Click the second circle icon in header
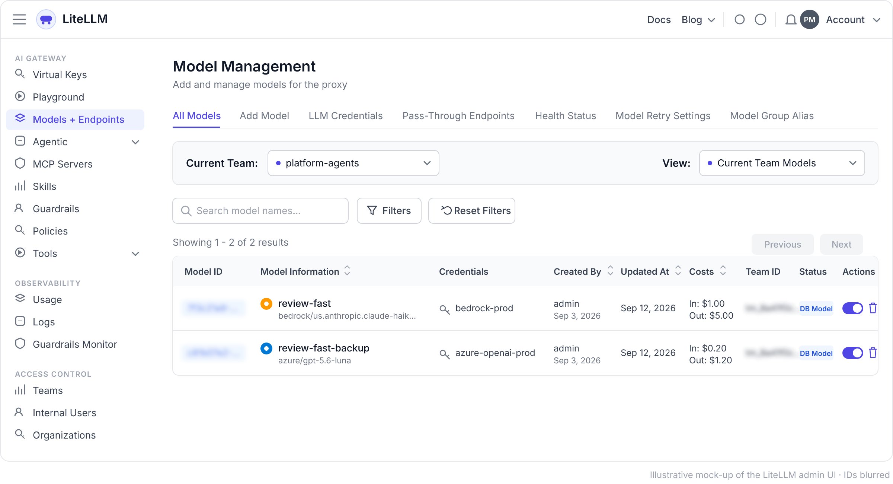 point(761,19)
